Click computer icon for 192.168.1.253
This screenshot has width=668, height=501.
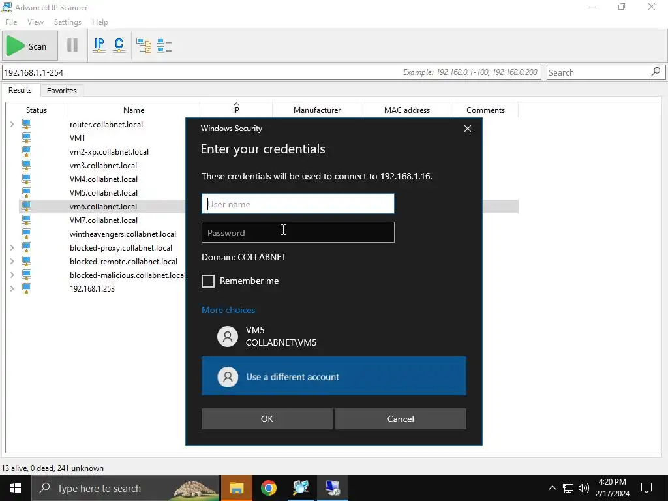click(26, 288)
